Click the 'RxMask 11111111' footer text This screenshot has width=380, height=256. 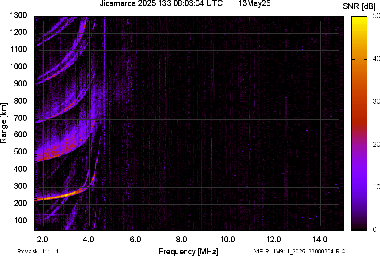click(39, 251)
